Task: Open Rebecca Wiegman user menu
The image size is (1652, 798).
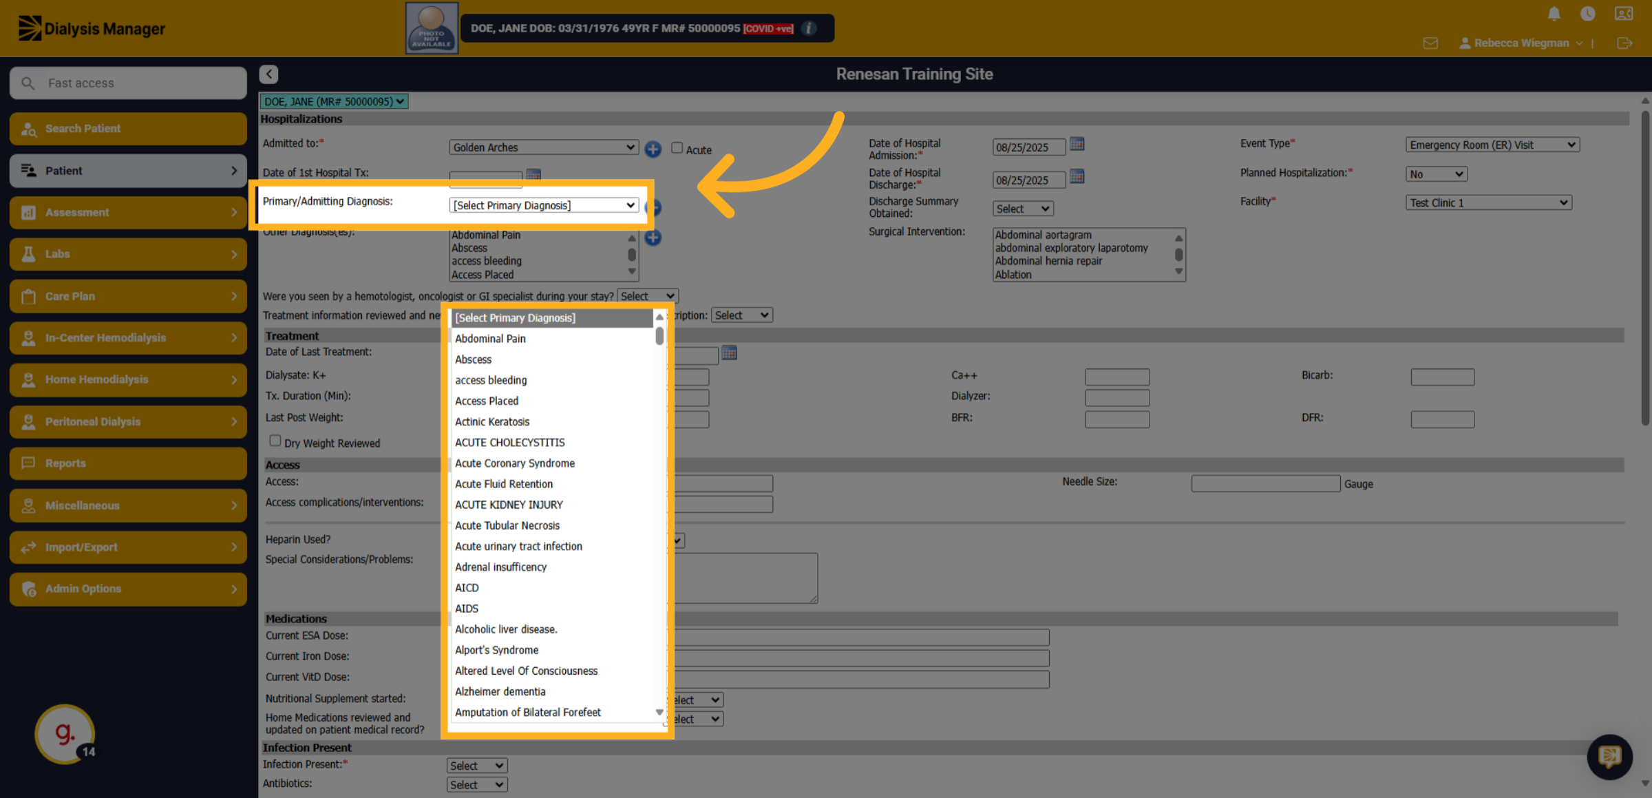Action: click(1521, 43)
